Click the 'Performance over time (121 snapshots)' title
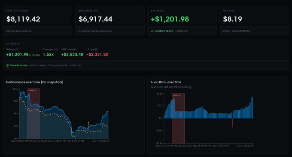This screenshot has width=292, height=157. tap(35, 82)
